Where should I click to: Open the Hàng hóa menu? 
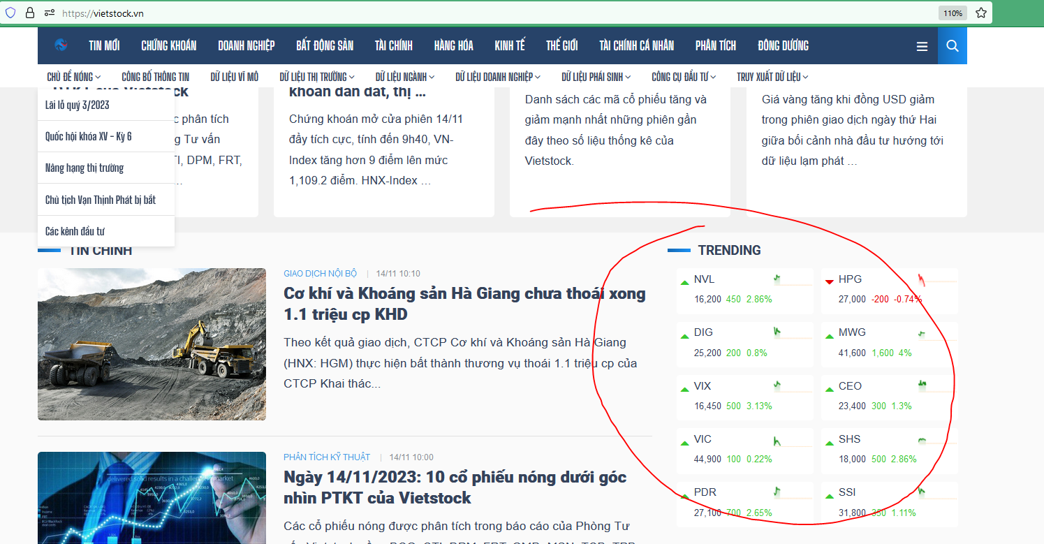(454, 46)
